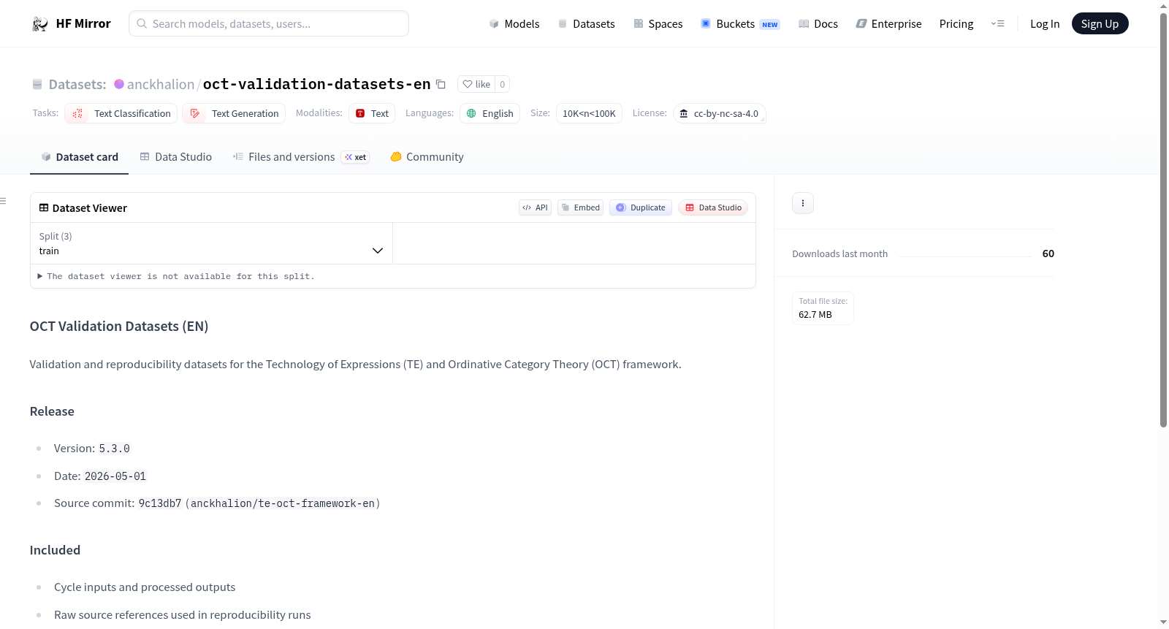This screenshot has height=629, width=1169.
Task: Switch to the Data Studio tab
Action: point(175,157)
